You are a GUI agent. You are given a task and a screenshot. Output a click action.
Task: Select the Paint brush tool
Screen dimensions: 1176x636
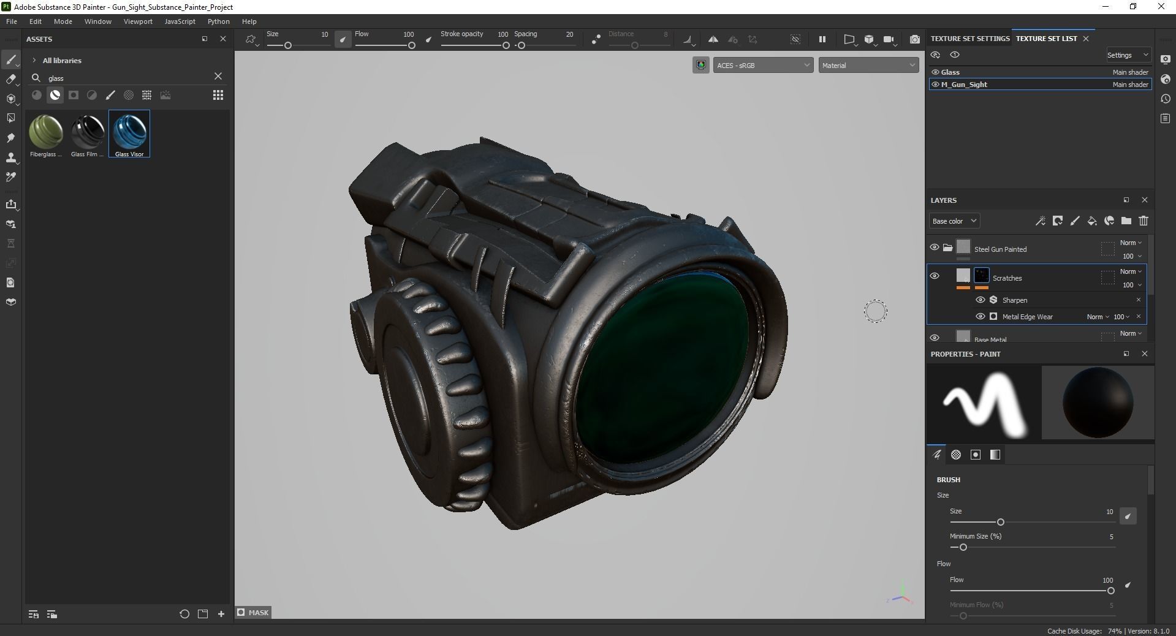(x=10, y=59)
